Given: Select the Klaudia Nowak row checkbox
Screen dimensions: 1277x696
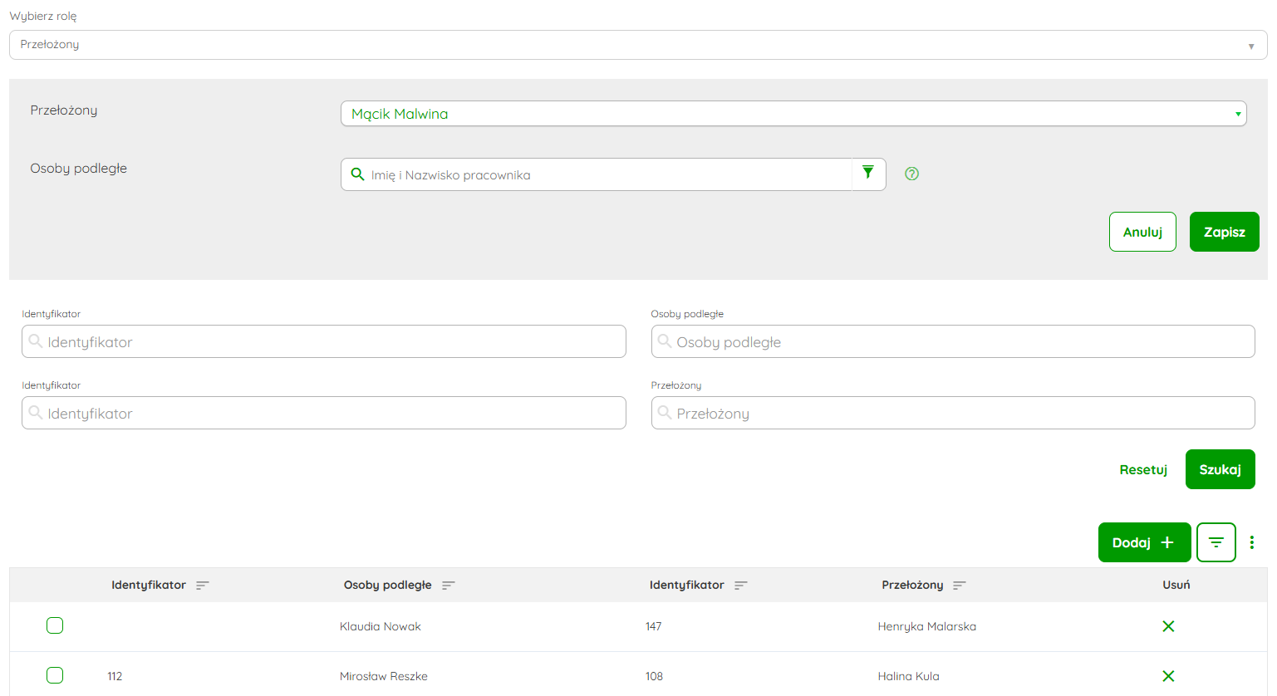Looking at the screenshot, I should click(x=55, y=625).
